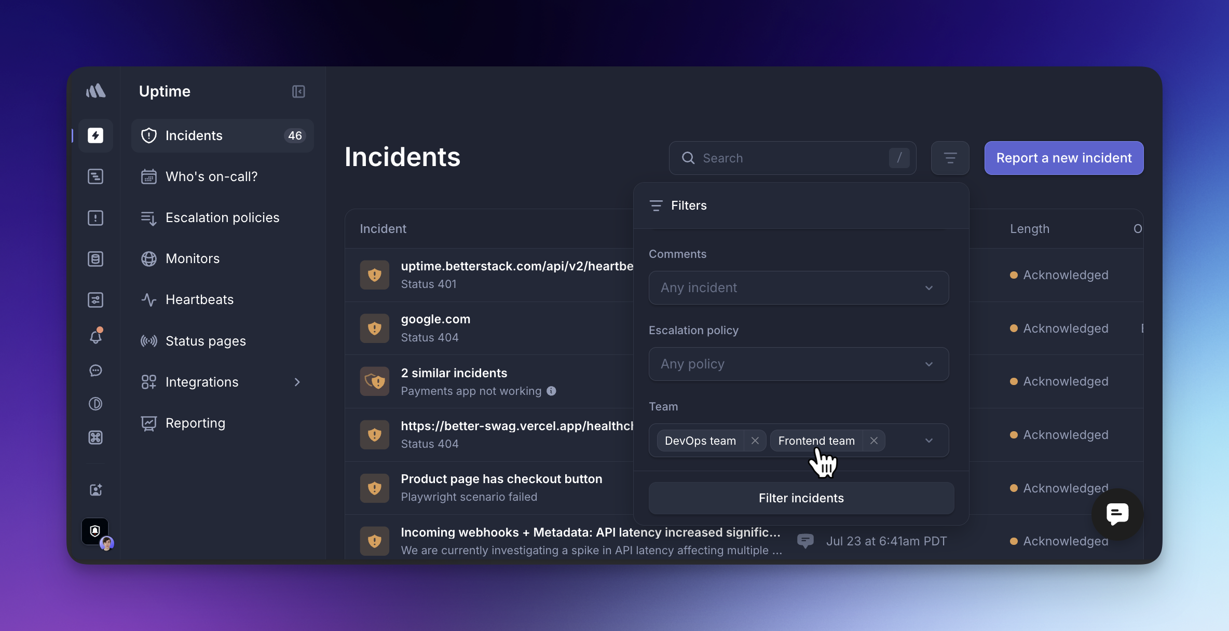
Task: Open the Any policy escalation dropdown
Action: click(799, 364)
